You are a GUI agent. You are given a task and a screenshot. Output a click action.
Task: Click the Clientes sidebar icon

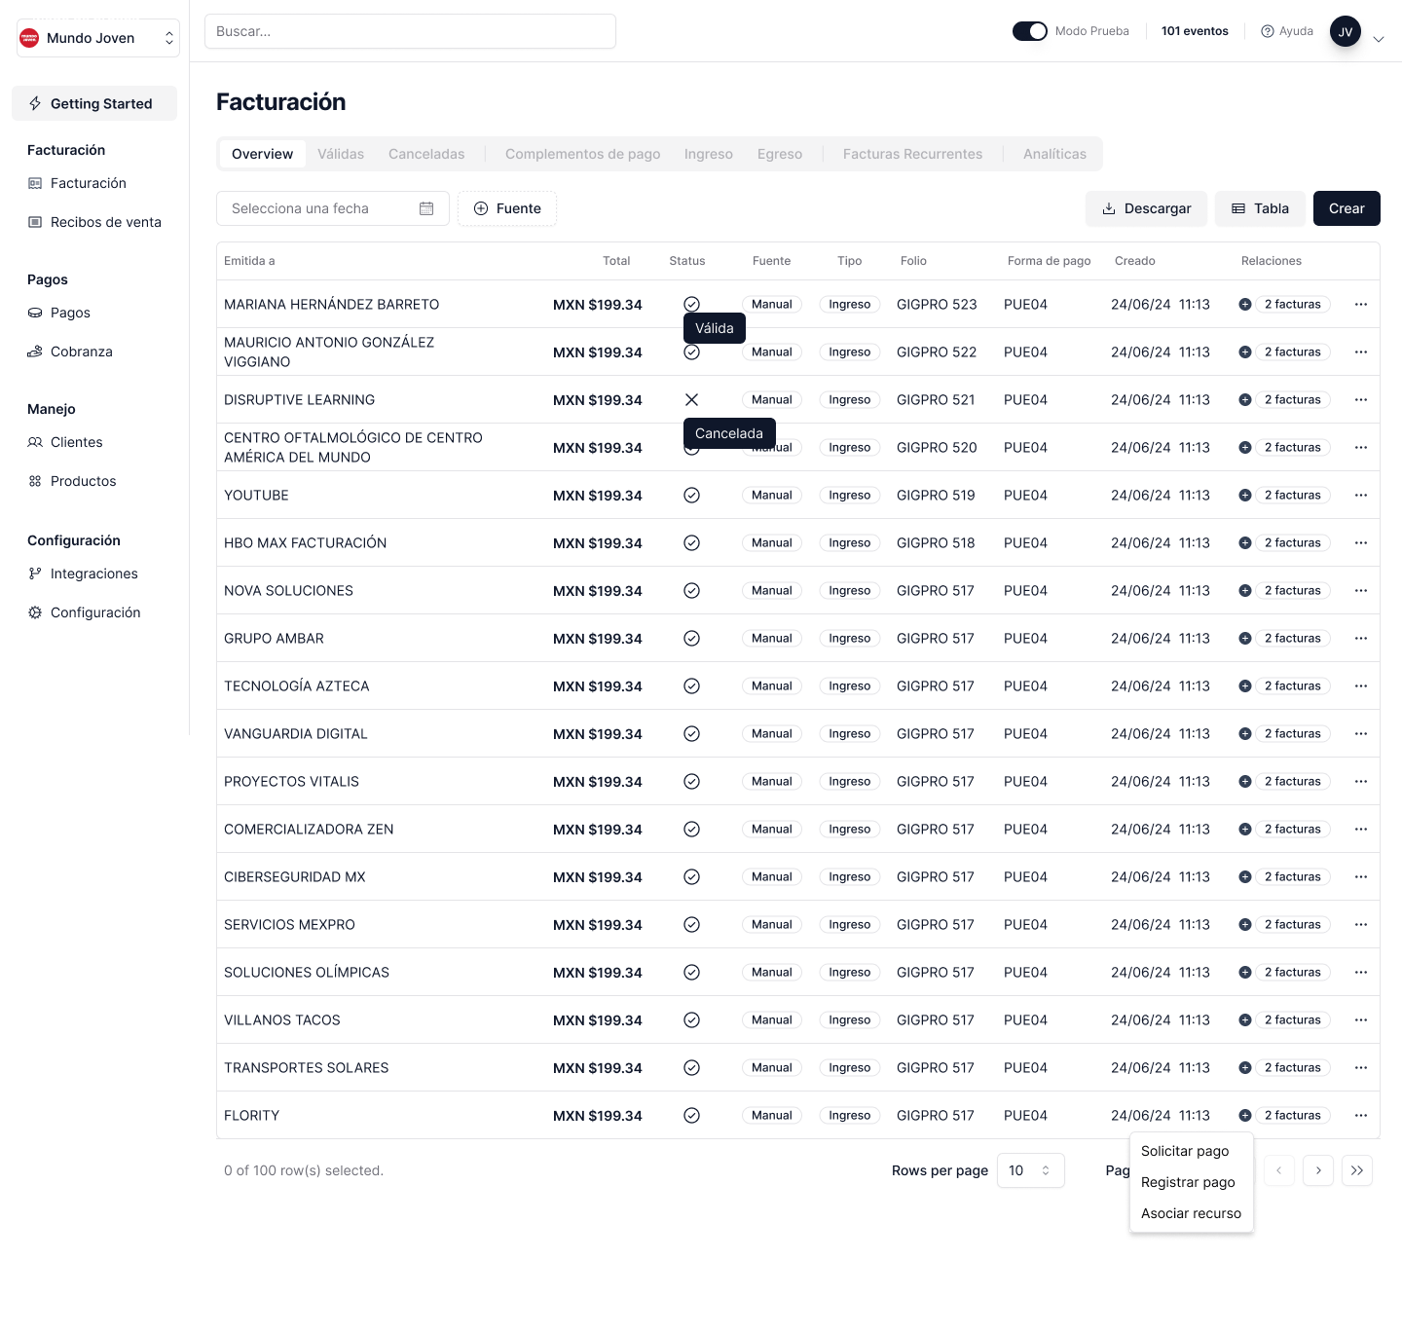[35, 442]
